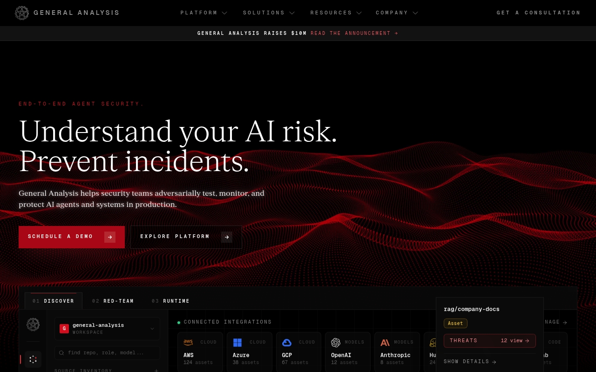Screen dimensions: 596x372
Task: Click the rag/company-docs title text
Action: click(x=472, y=309)
